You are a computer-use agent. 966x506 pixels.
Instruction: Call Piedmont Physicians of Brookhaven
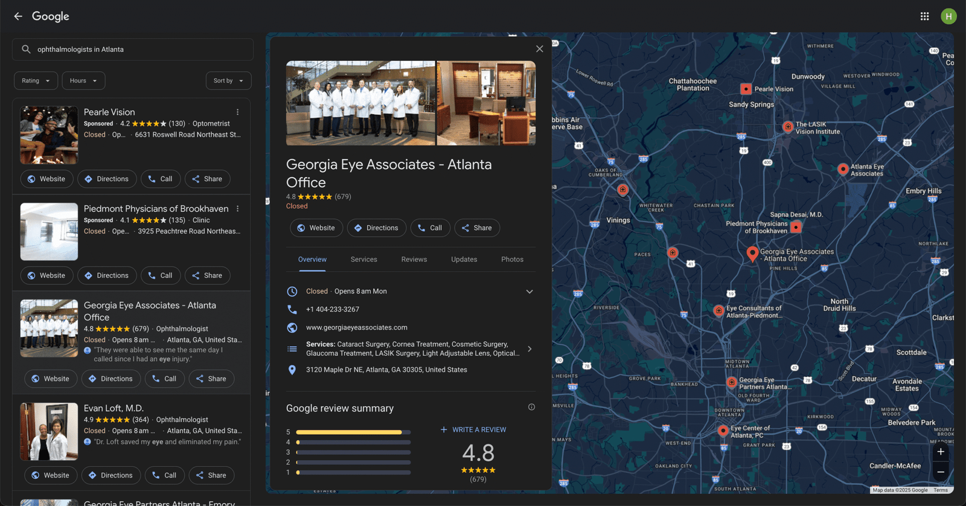click(161, 275)
